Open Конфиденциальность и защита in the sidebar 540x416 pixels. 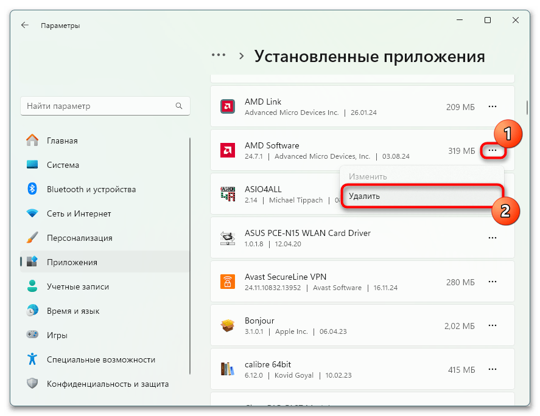point(105,384)
